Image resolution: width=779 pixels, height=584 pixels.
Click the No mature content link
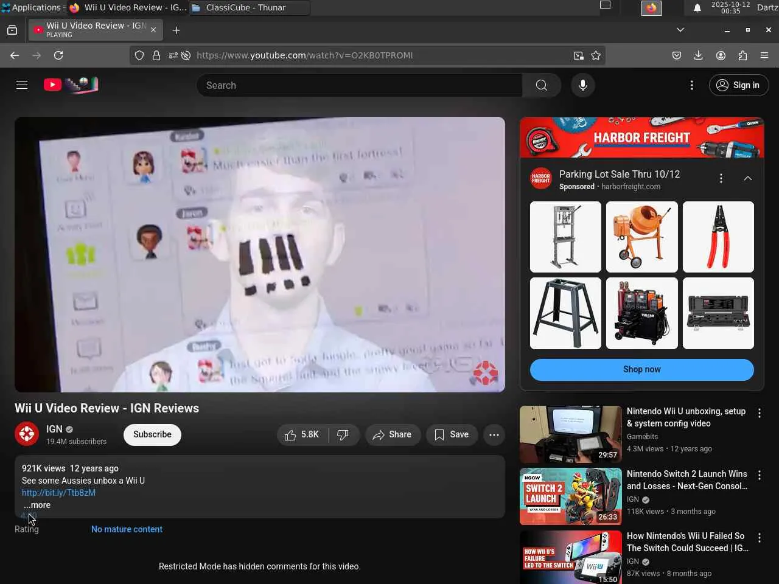click(x=127, y=529)
